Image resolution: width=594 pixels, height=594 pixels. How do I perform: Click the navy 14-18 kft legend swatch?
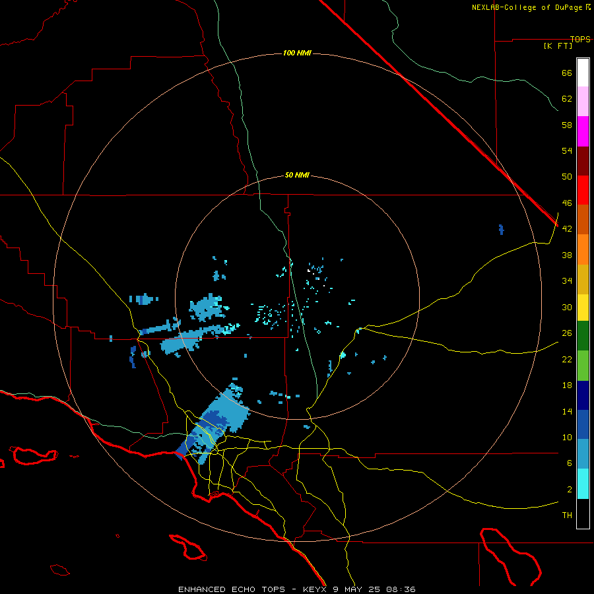583,395
